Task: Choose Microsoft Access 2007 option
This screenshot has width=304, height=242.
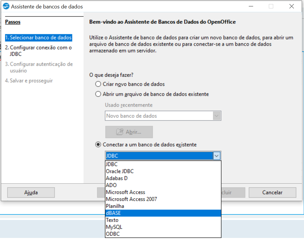Action: point(163,199)
